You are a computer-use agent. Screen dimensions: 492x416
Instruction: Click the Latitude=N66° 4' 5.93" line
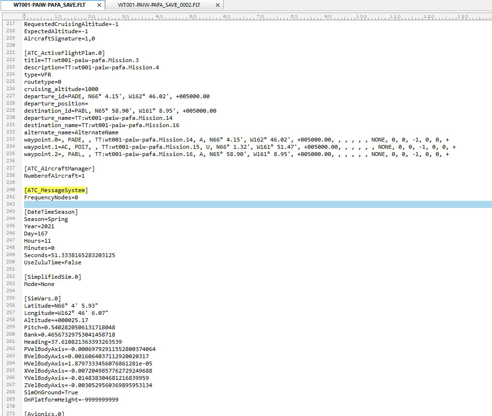pos(61,306)
